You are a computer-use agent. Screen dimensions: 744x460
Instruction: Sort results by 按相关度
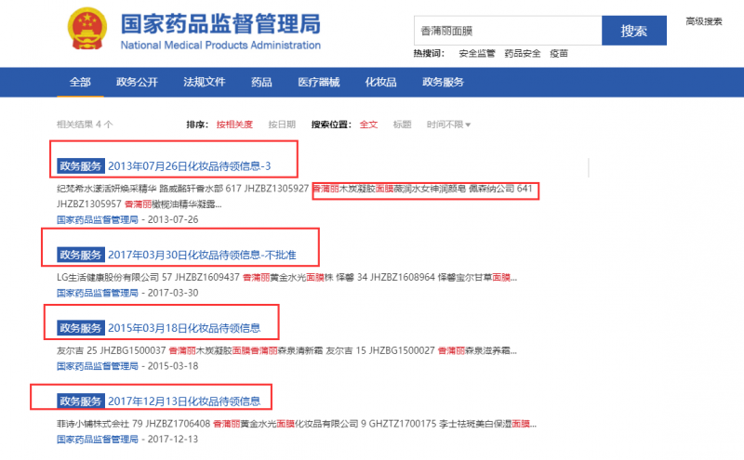(x=234, y=125)
